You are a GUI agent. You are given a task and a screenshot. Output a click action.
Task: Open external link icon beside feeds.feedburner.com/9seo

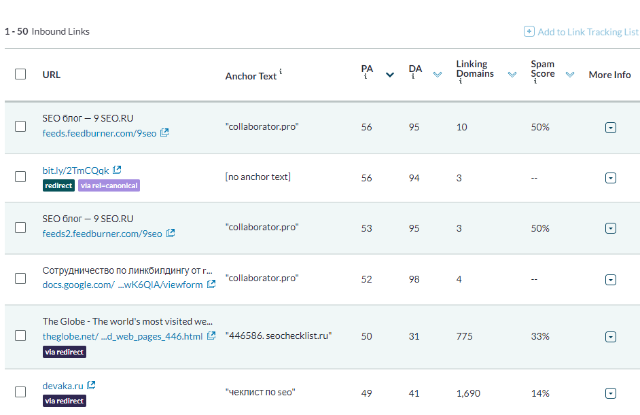click(x=164, y=132)
